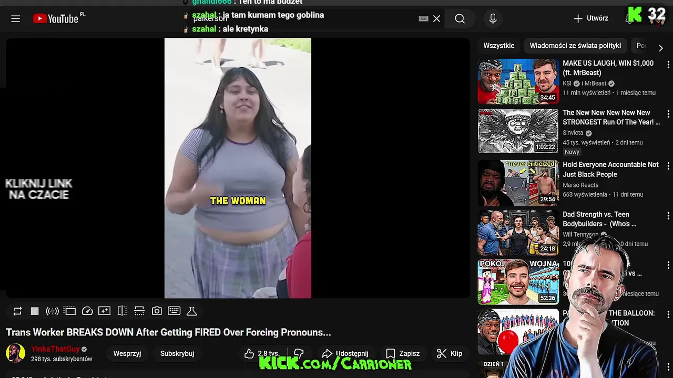Open the STRONGEST Run Of The Year thumbnail
Image resolution: width=673 pixels, height=378 pixels.
point(518,131)
